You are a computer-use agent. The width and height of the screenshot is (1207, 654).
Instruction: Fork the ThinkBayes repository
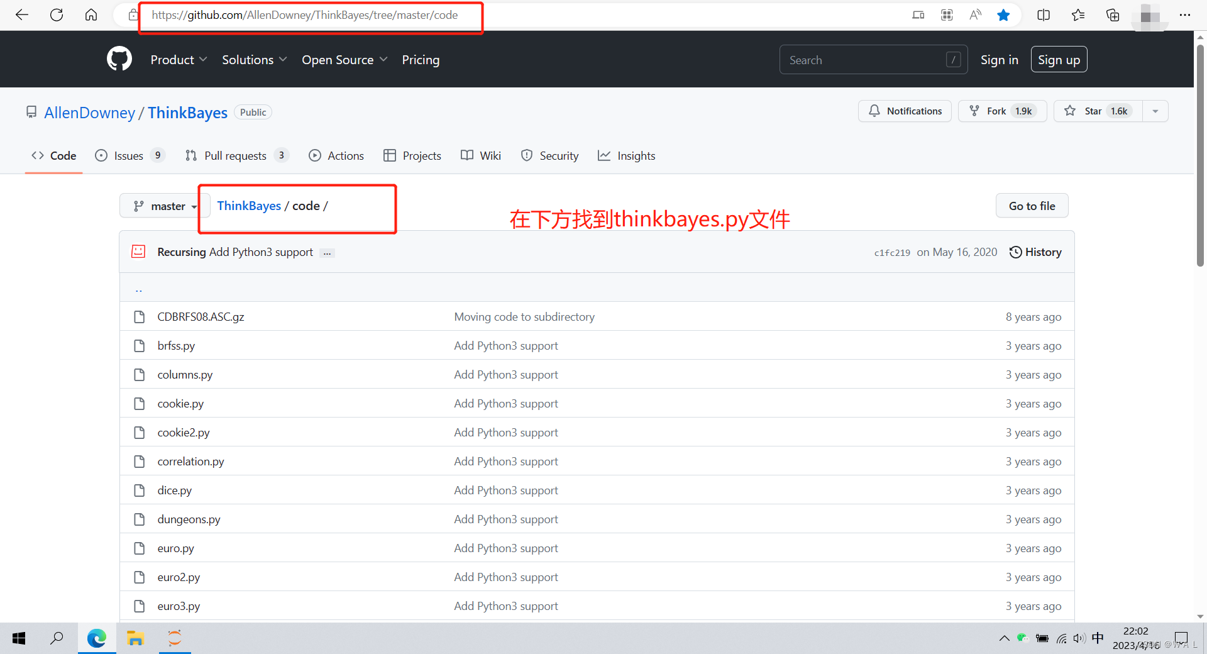coord(1002,111)
